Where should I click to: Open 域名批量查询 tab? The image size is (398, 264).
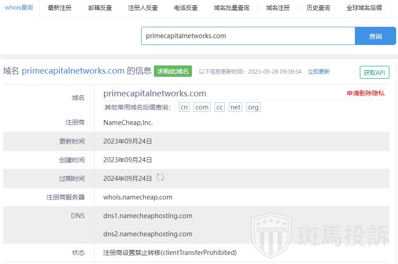pos(231,8)
